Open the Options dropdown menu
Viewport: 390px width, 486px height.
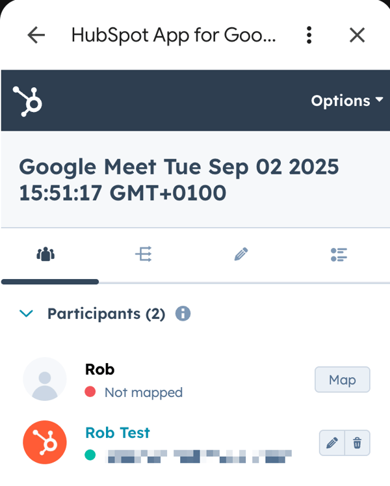[x=347, y=101]
